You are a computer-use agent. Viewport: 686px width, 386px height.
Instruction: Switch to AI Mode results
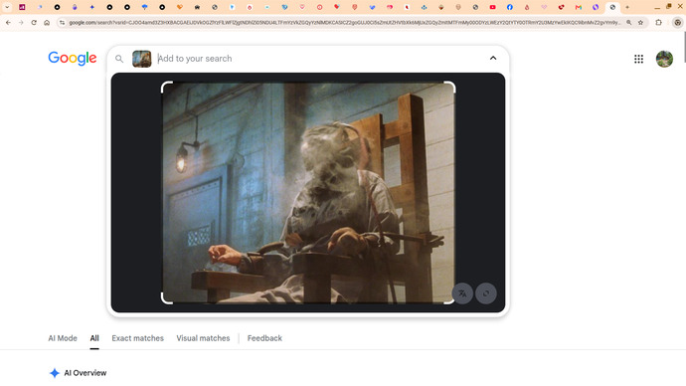tap(63, 338)
